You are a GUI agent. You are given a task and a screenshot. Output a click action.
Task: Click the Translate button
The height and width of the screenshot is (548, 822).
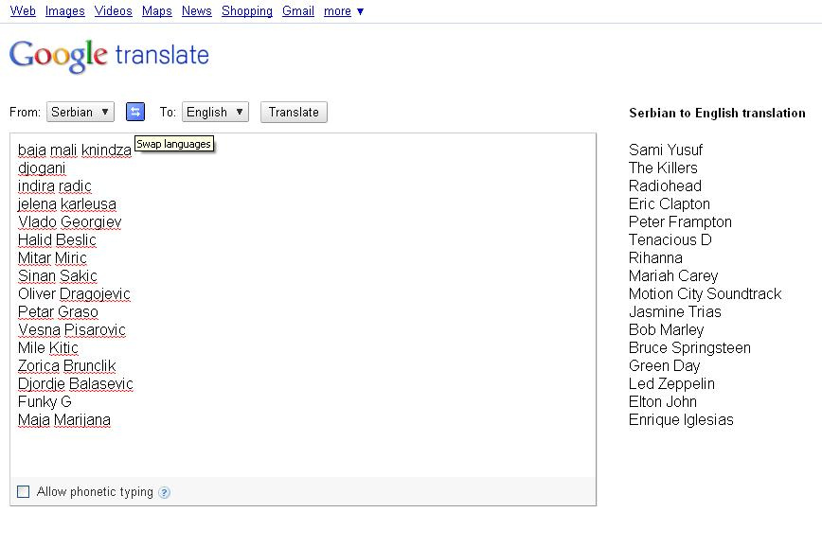294,112
